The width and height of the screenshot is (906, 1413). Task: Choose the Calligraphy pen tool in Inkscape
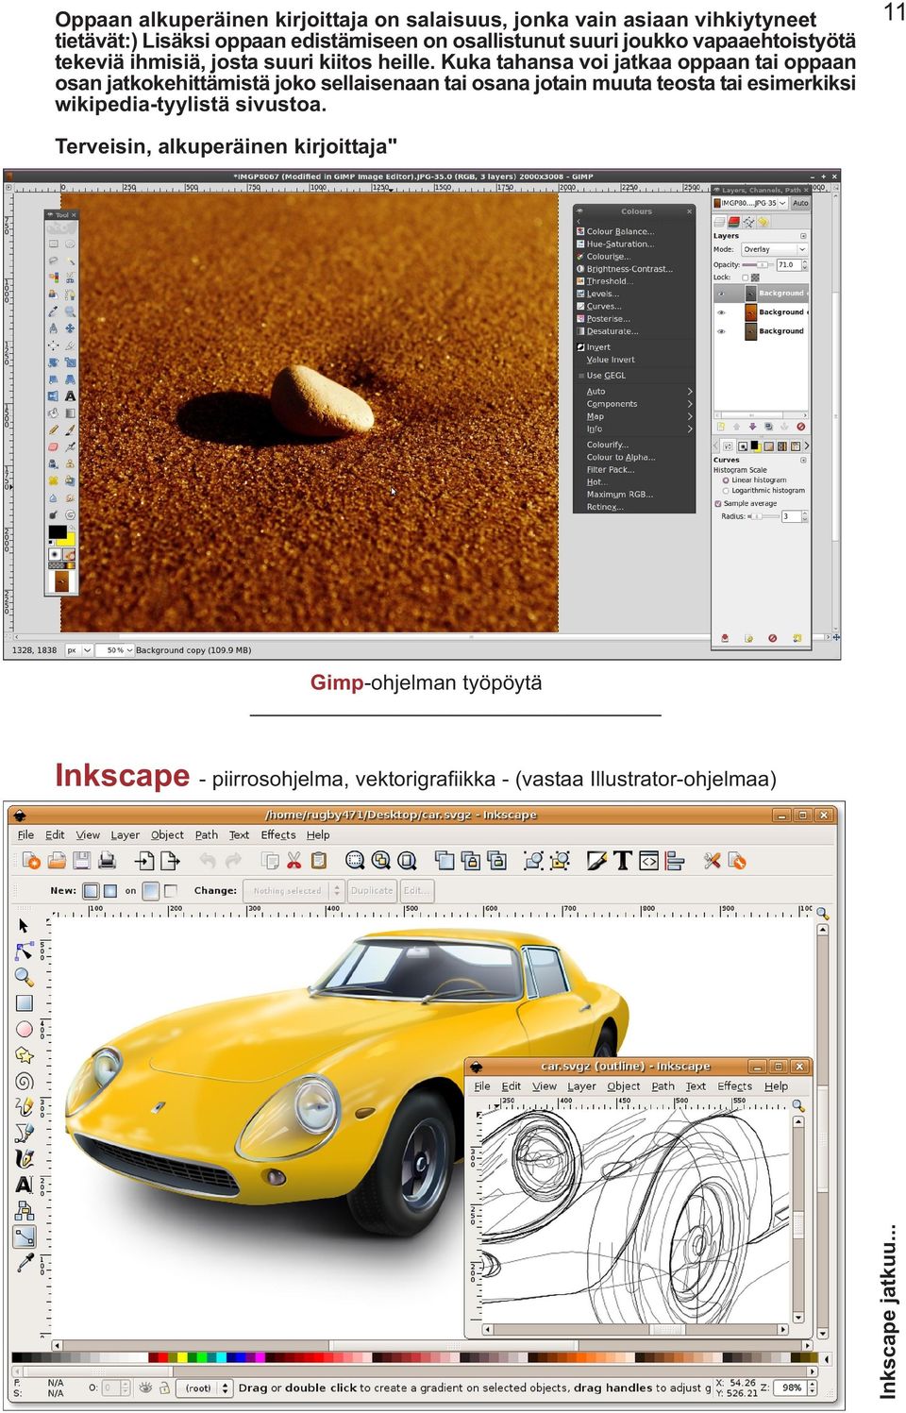(25, 1158)
